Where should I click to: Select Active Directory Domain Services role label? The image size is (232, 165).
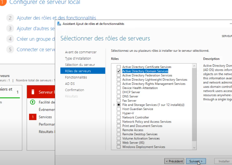coord(145,71)
